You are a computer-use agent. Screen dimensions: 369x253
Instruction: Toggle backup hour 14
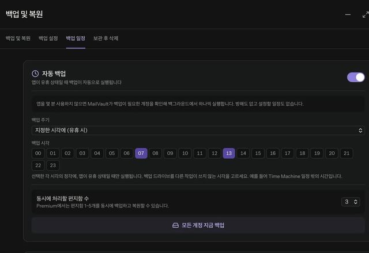coord(243,154)
